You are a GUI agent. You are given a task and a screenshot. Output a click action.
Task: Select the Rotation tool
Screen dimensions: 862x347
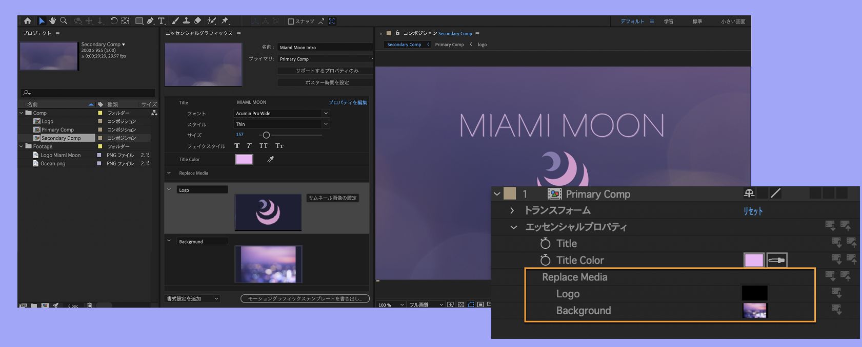[114, 21]
